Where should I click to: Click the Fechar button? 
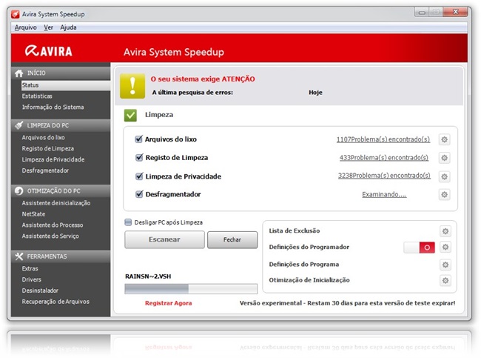pyautogui.click(x=232, y=239)
